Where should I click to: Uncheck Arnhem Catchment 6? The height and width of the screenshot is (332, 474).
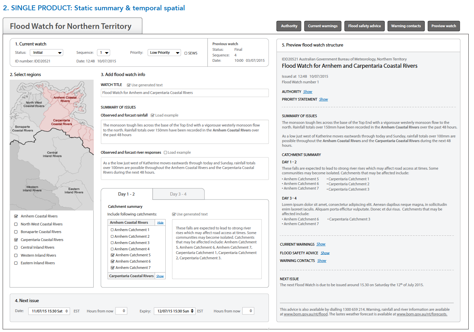click(x=113, y=262)
